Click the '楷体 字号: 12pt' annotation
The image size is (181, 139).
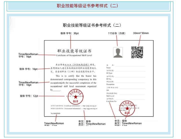[x=29, y=96]
